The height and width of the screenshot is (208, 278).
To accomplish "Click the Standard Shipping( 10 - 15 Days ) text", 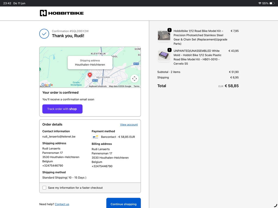I will click(x=64, y=178).
